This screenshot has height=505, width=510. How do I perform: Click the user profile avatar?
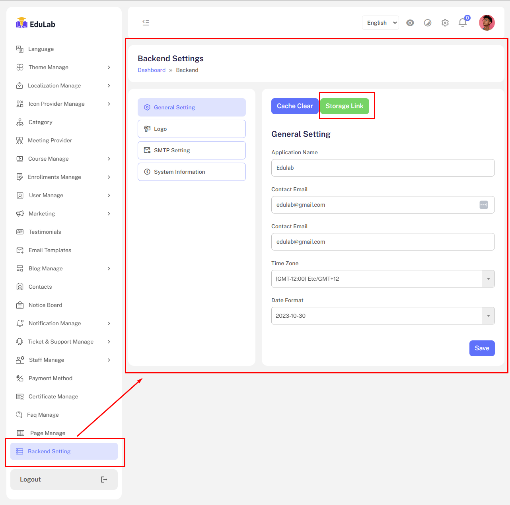487,23
